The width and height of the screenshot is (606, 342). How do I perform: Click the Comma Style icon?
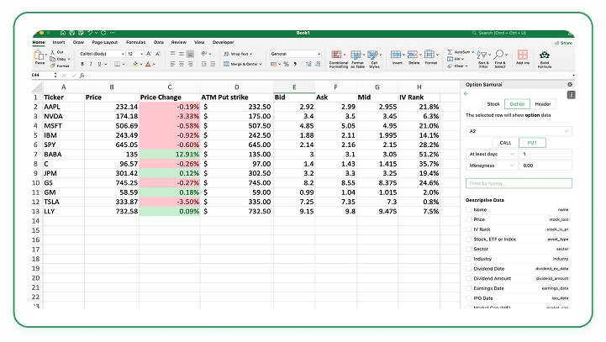295,64
